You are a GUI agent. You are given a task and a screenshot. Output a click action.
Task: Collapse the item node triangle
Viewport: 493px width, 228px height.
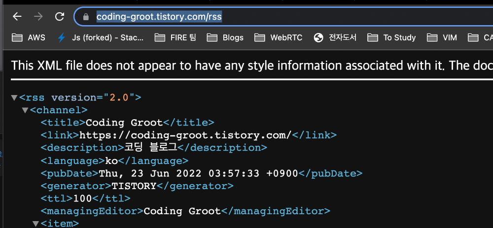36,224
